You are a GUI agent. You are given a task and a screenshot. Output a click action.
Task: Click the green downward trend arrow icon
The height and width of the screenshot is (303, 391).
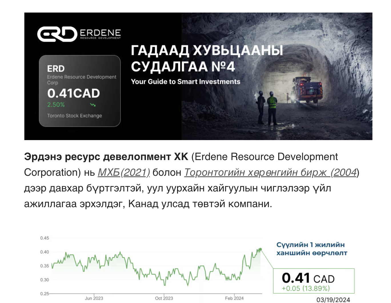(x=93, y=105)
